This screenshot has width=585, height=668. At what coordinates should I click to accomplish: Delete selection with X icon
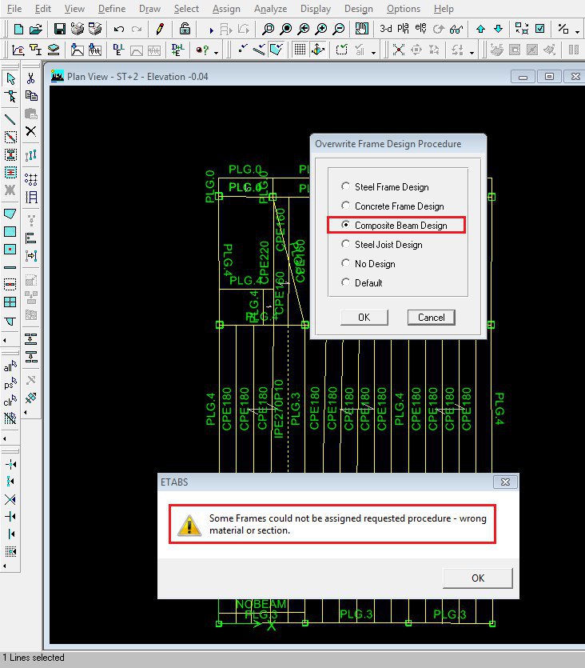(x=30, y=131)
